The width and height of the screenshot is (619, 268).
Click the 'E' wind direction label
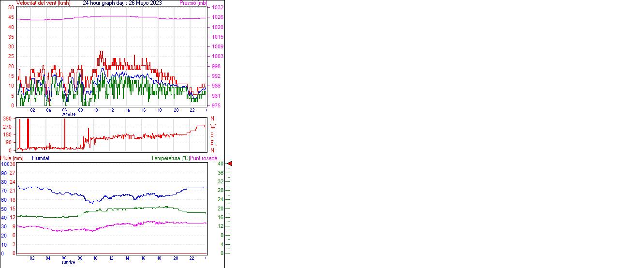tap(212, 143)
